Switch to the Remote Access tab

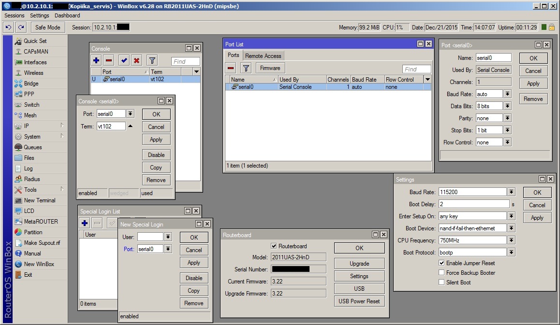(x=263, y=56)
